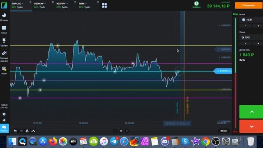The width and height of the screenshot is (263, 148).
Task: Open Safari from the Dock
Action: [124, 141]
